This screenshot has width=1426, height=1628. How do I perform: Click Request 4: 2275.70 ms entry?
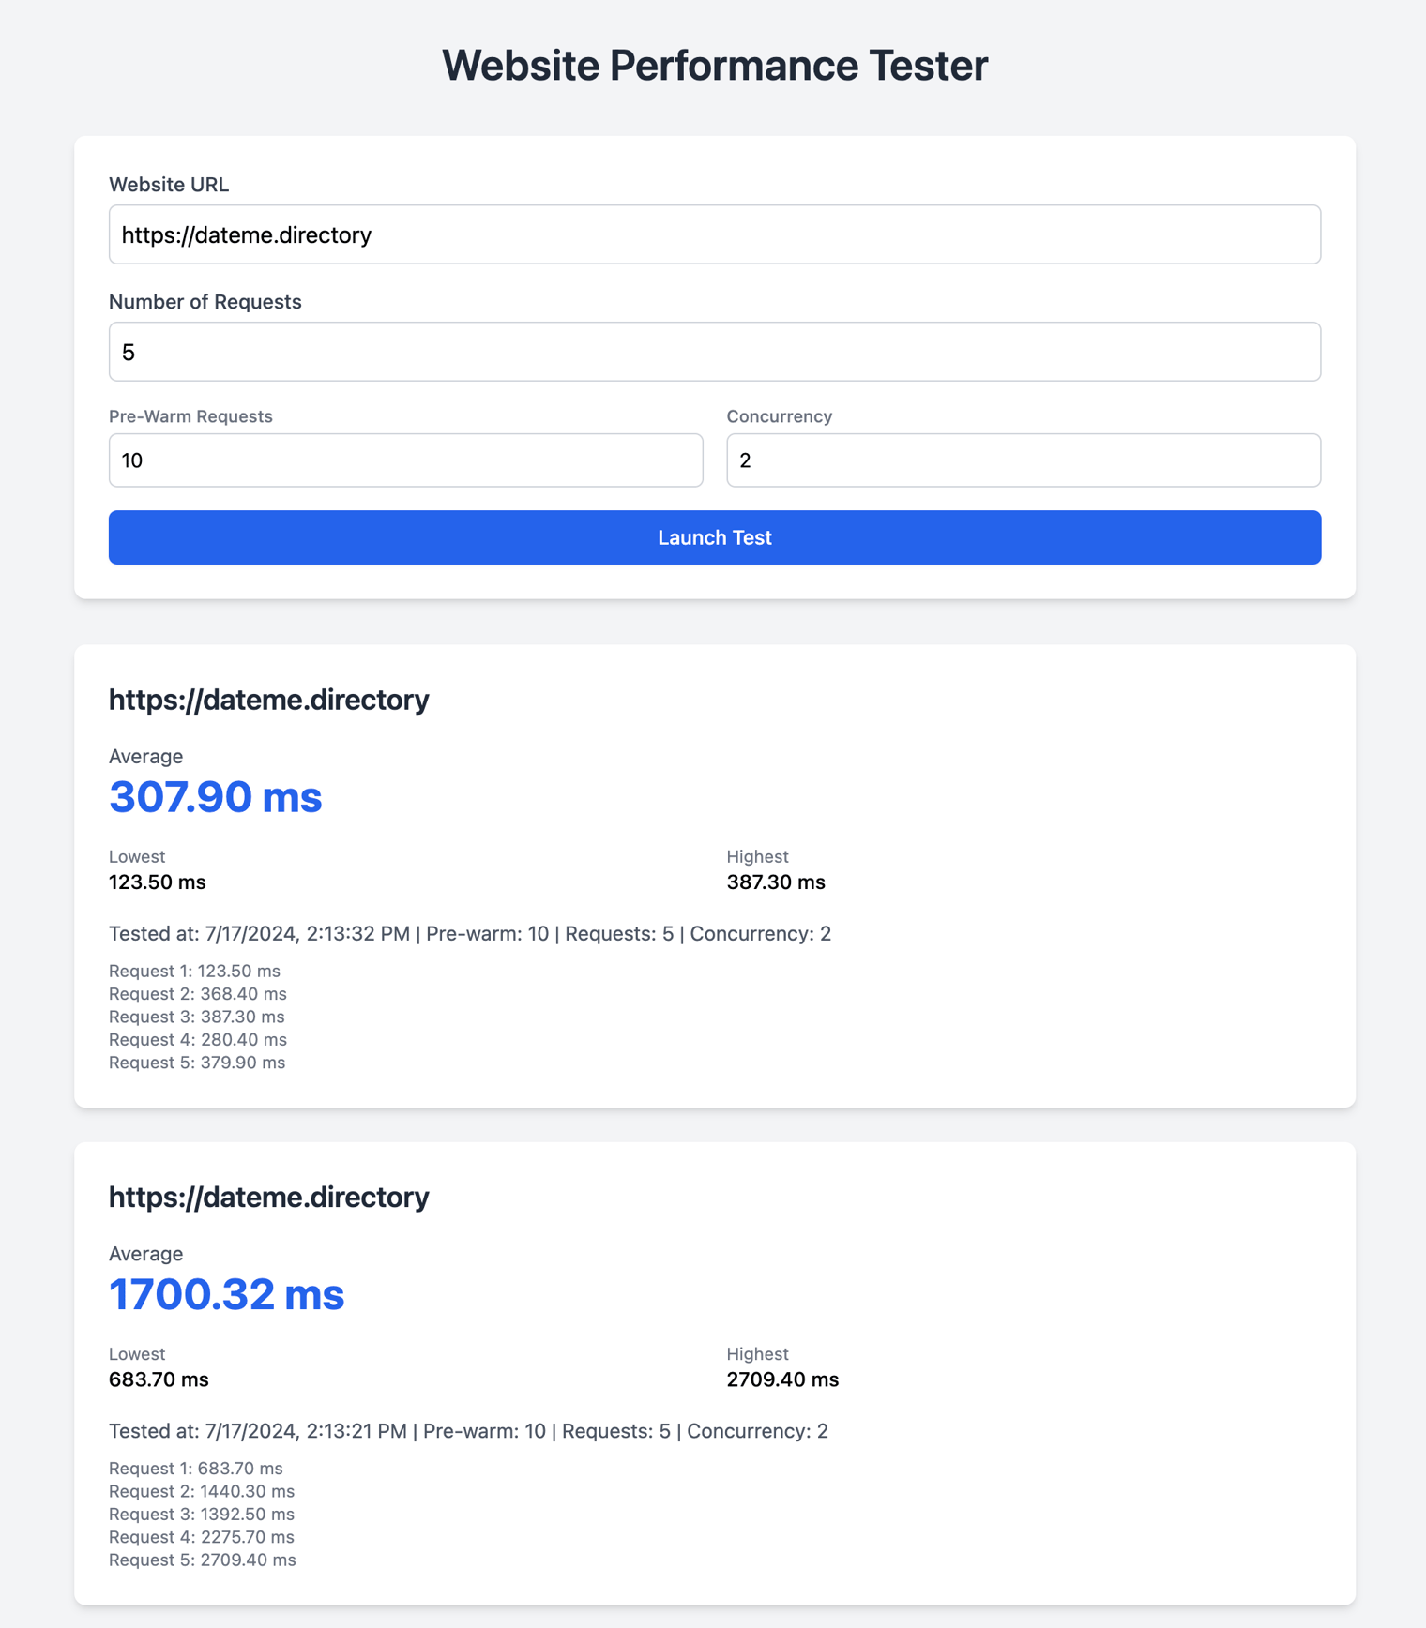pos(201,1537)
